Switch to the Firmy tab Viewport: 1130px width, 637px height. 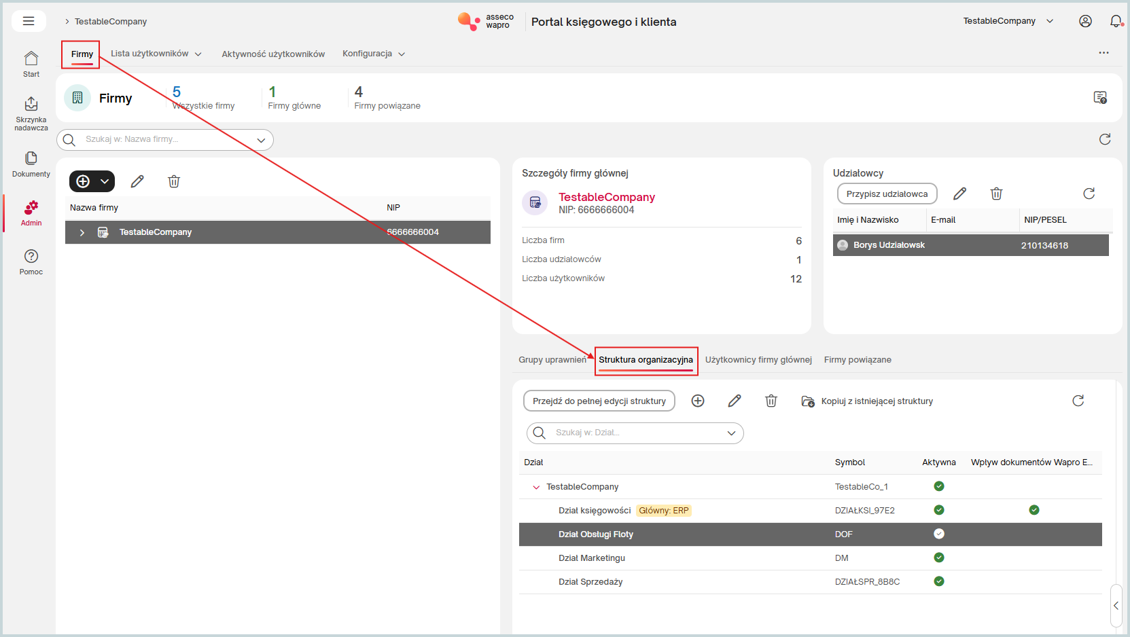click(x=82, y=54)
